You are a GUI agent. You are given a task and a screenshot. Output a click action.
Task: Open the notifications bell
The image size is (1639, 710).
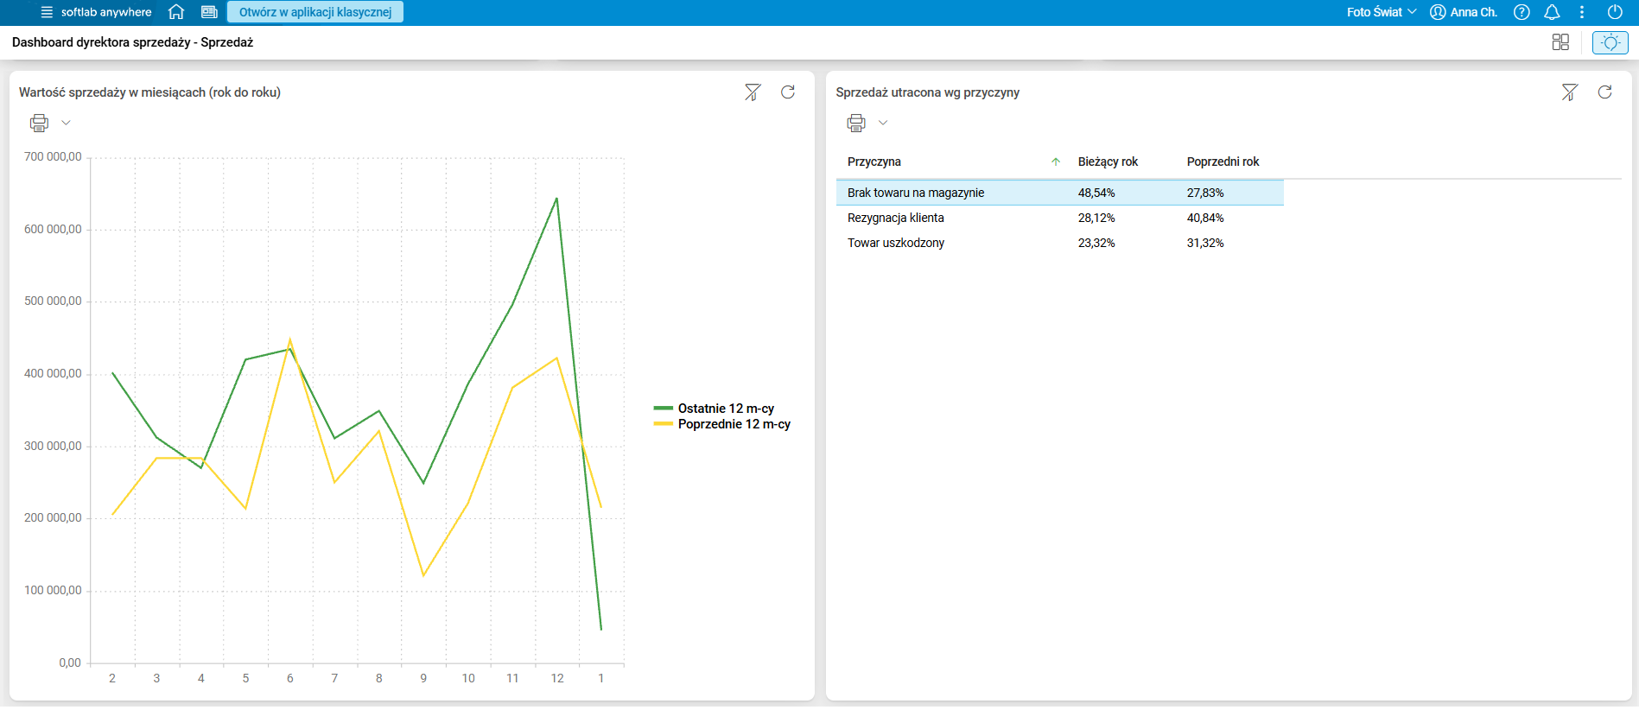point(1553,12)
